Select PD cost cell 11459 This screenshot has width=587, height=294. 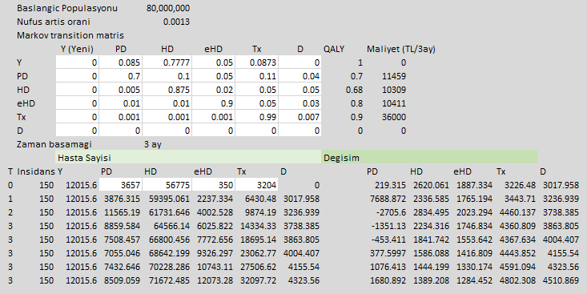pos(394,76)
